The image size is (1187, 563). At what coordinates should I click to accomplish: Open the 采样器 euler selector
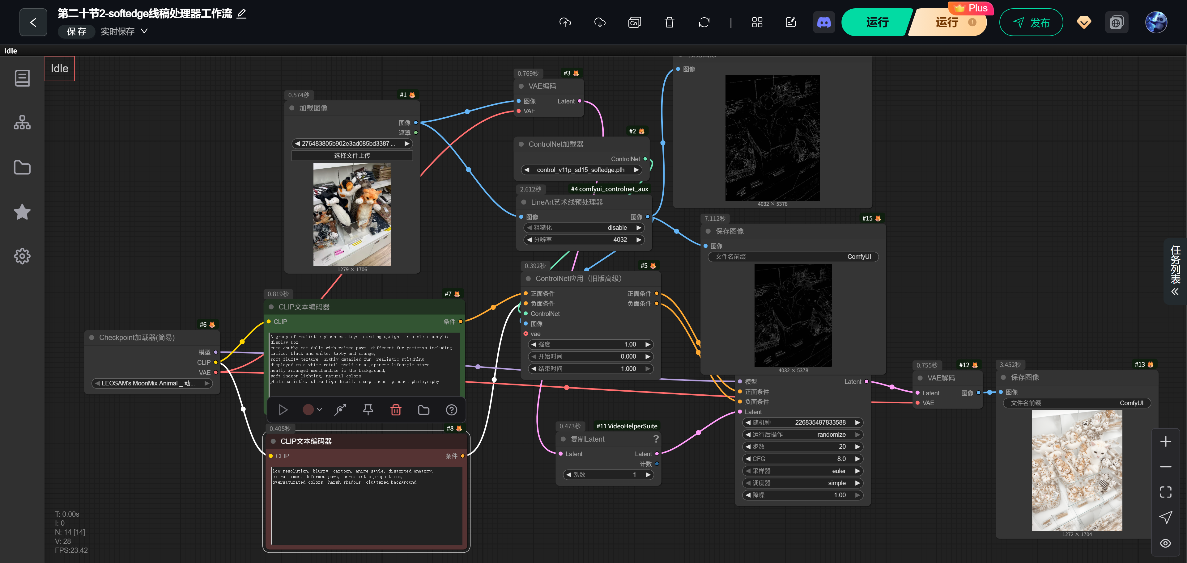[x=802, y=471]
